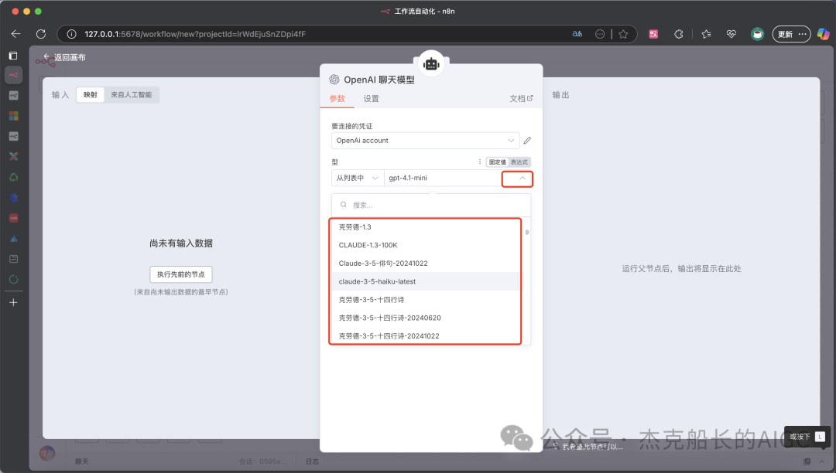Open the 文档 documentation link

click(521, 98)
